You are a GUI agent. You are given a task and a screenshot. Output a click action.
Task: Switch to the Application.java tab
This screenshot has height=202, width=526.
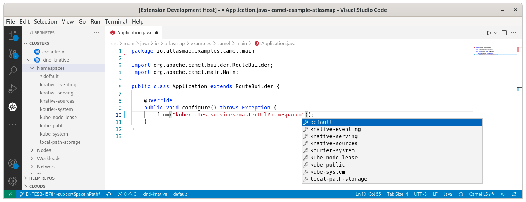(134, 33)
